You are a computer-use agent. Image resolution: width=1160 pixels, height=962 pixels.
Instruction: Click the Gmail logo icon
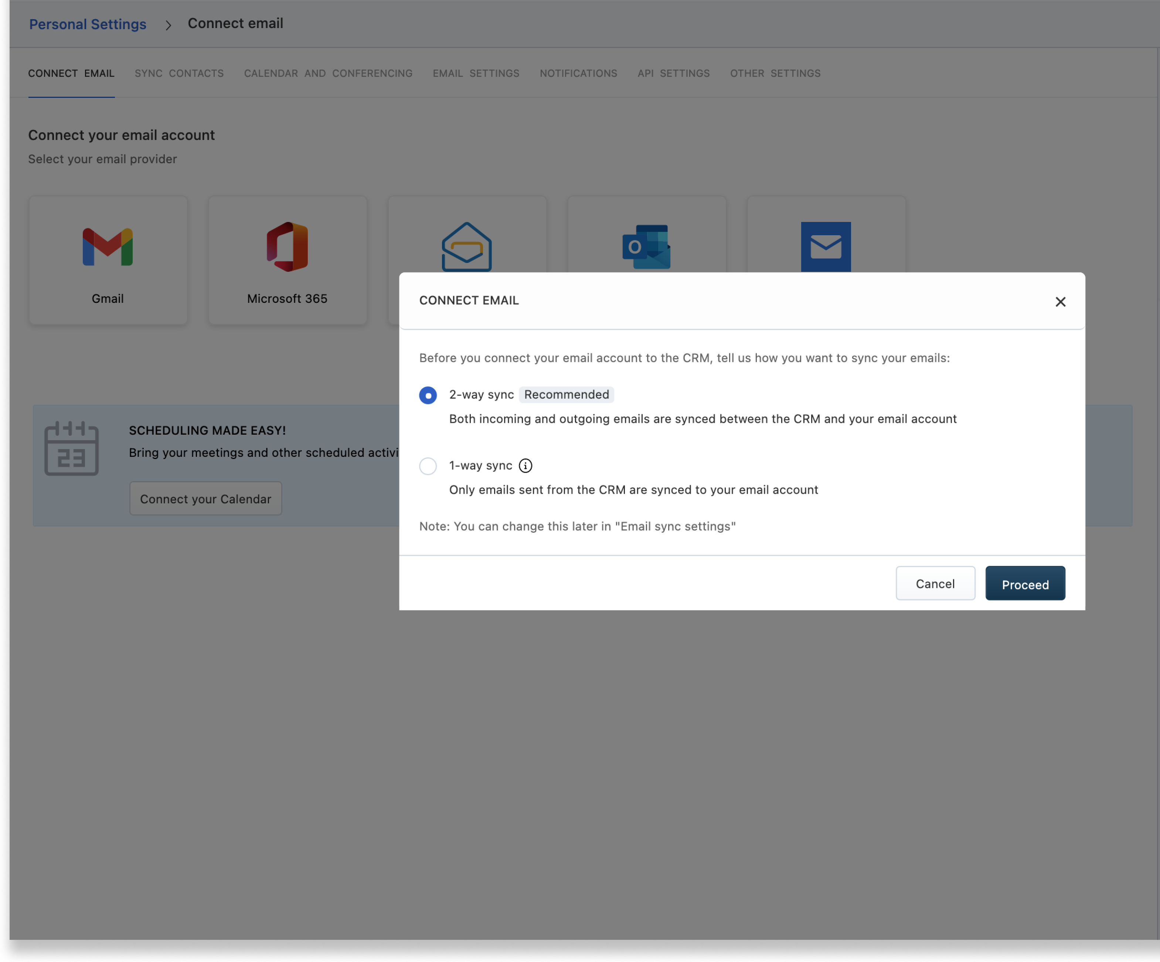tap(108, 247)
